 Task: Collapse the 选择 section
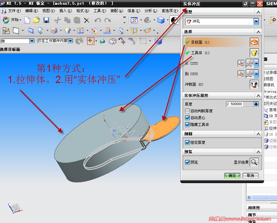(x=258, y=32)
